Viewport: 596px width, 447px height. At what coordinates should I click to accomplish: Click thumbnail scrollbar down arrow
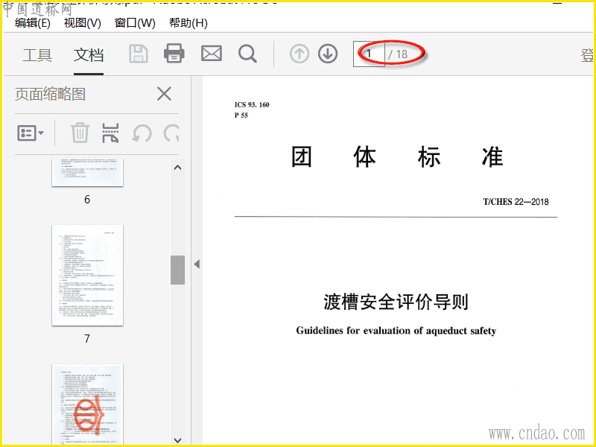coord(177,440)
